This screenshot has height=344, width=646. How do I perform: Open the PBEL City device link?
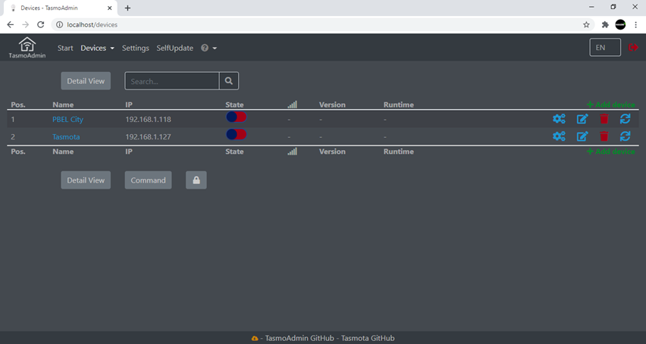point(67,119)
